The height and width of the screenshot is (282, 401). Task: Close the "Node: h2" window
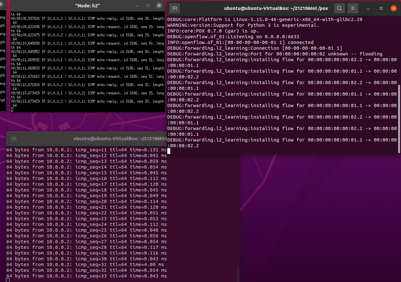tap(159, 5)
